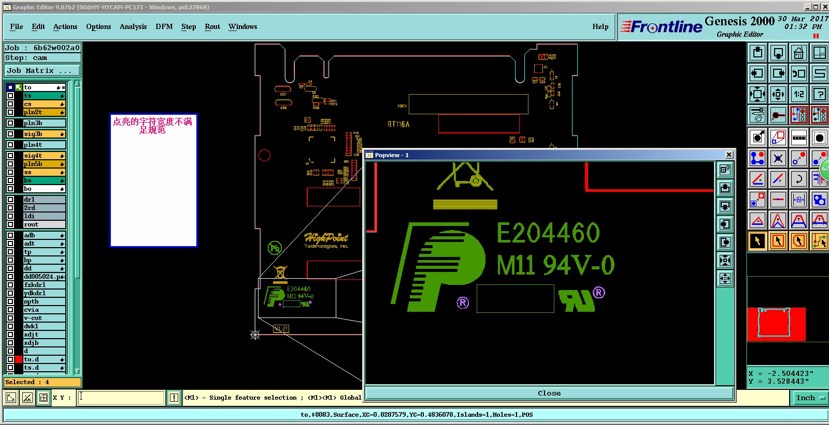Image resolution: width=829 pixels, height=425 pixels.
Task: Open the Analysis menu
Action: (x=133, y=27)
